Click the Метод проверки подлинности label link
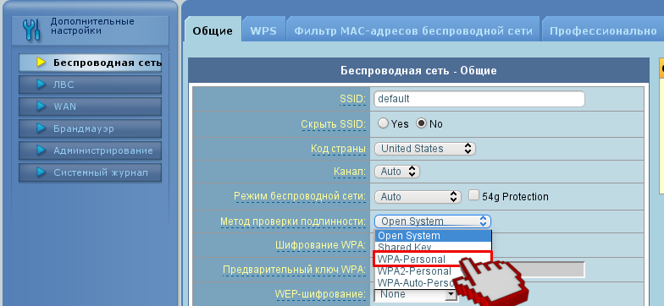This screenshot has width=664, height=306. [x=293, y=221]
